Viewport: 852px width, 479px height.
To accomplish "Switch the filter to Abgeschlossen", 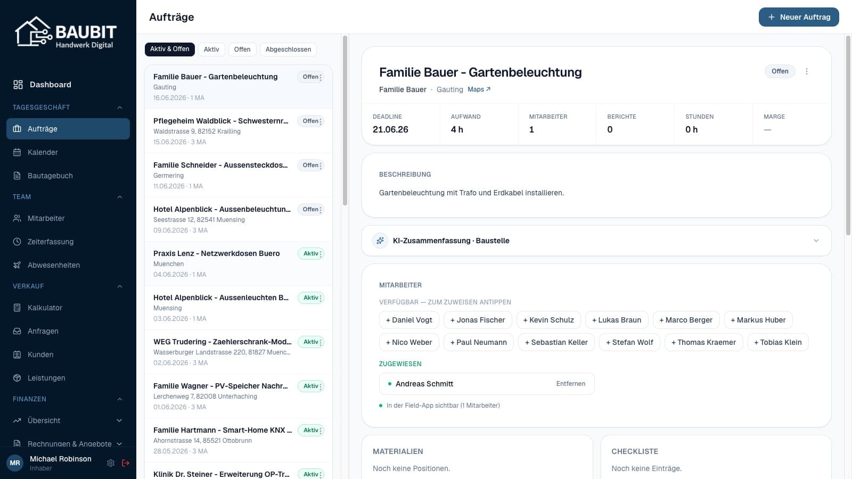I will tap(288, 49).
